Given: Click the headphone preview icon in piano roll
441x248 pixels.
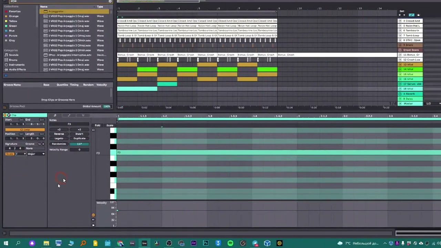Looking at the screenshot, I should 93,130.
